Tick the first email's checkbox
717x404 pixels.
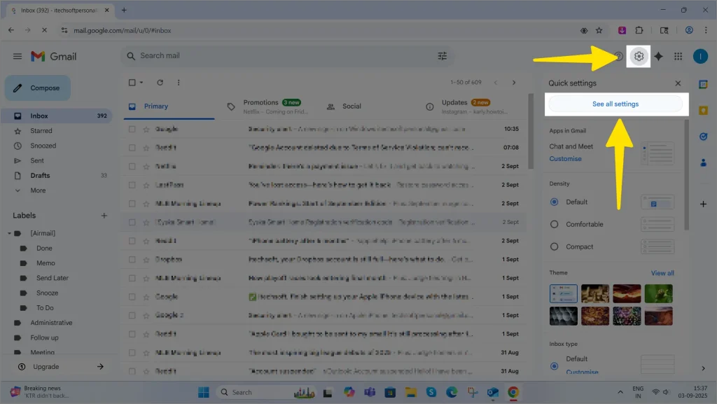point(132,130)
